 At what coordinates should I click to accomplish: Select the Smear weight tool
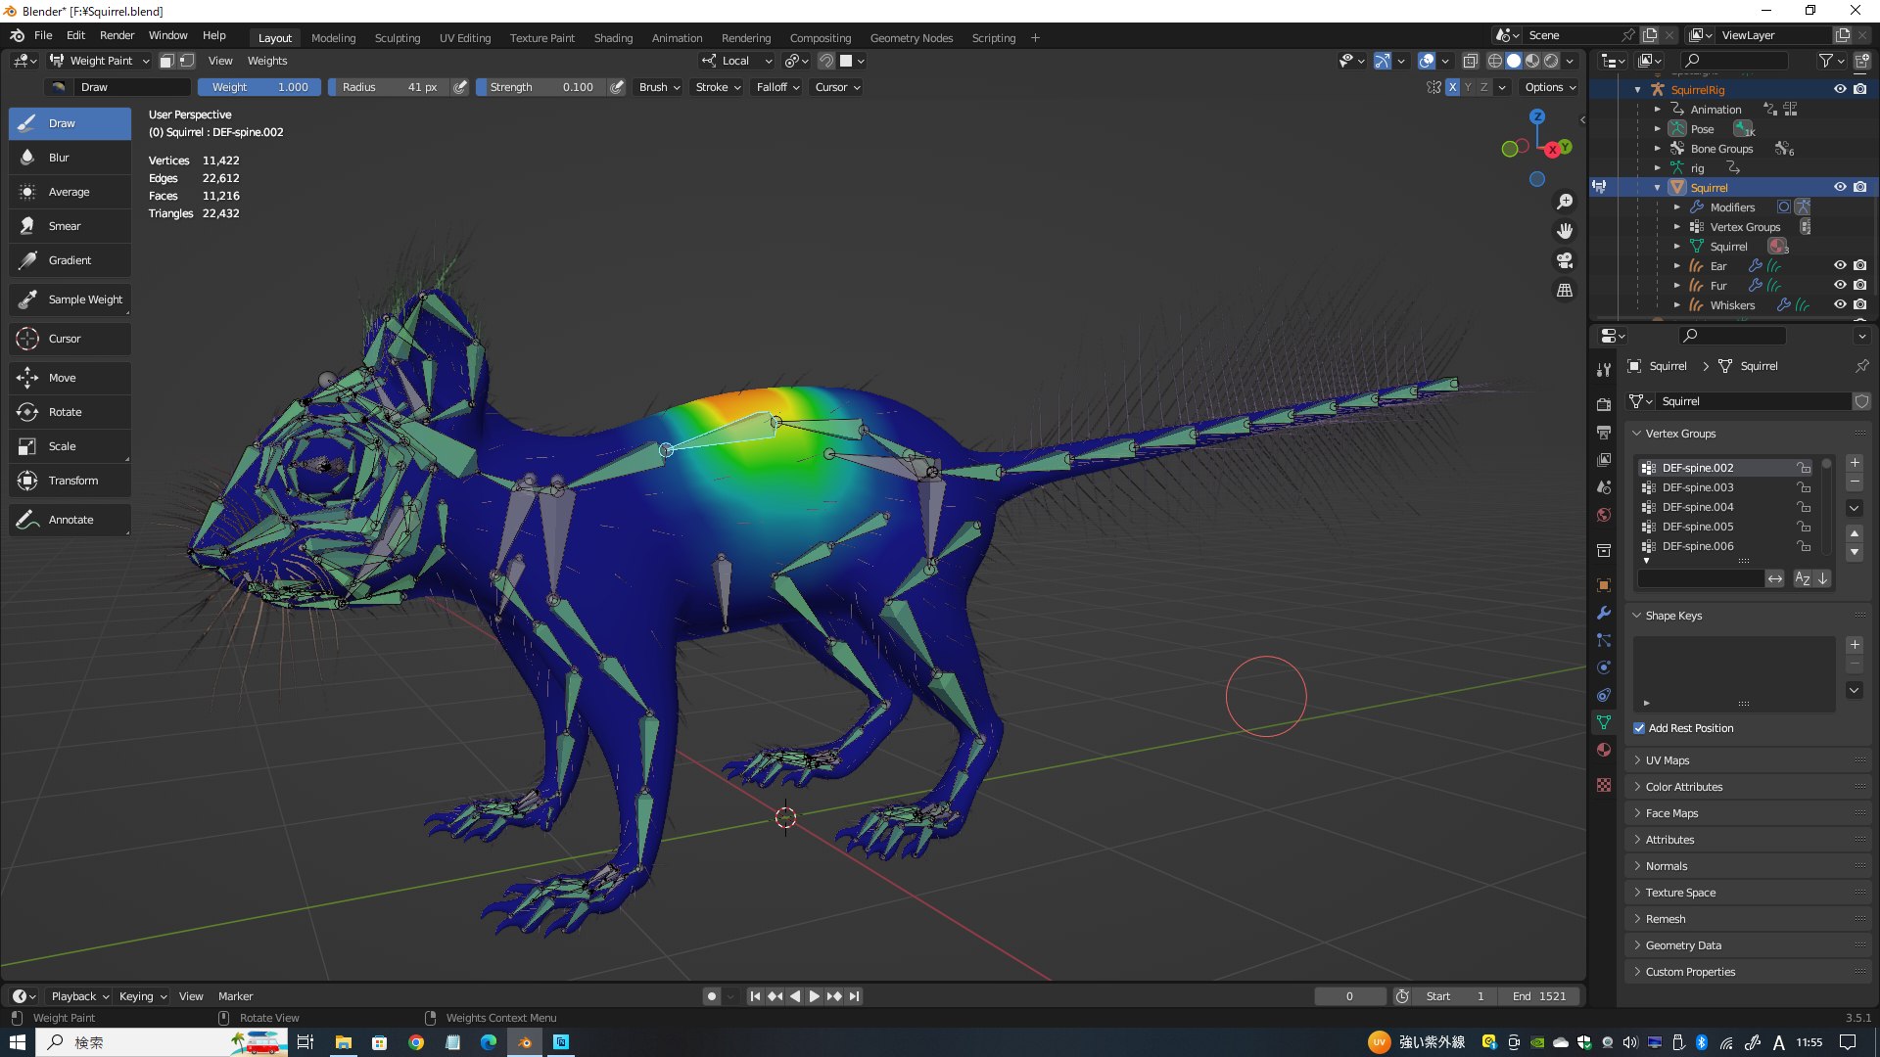pos(70,226)
